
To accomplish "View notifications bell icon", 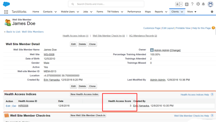I will [x=203, y=4].
